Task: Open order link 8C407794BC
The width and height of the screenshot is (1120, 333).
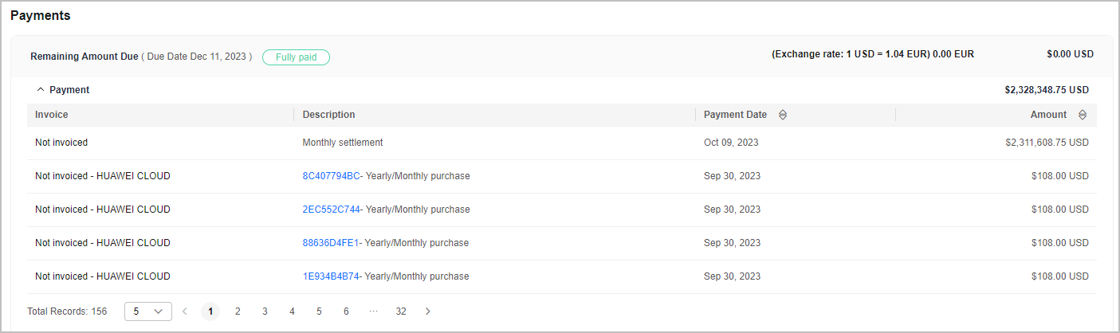Action: point(332,176)
